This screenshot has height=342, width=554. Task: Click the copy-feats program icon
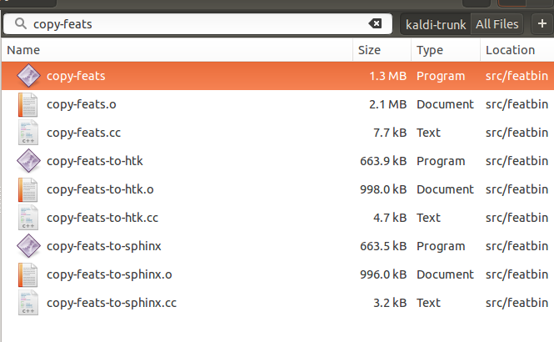tap(28, 76)
